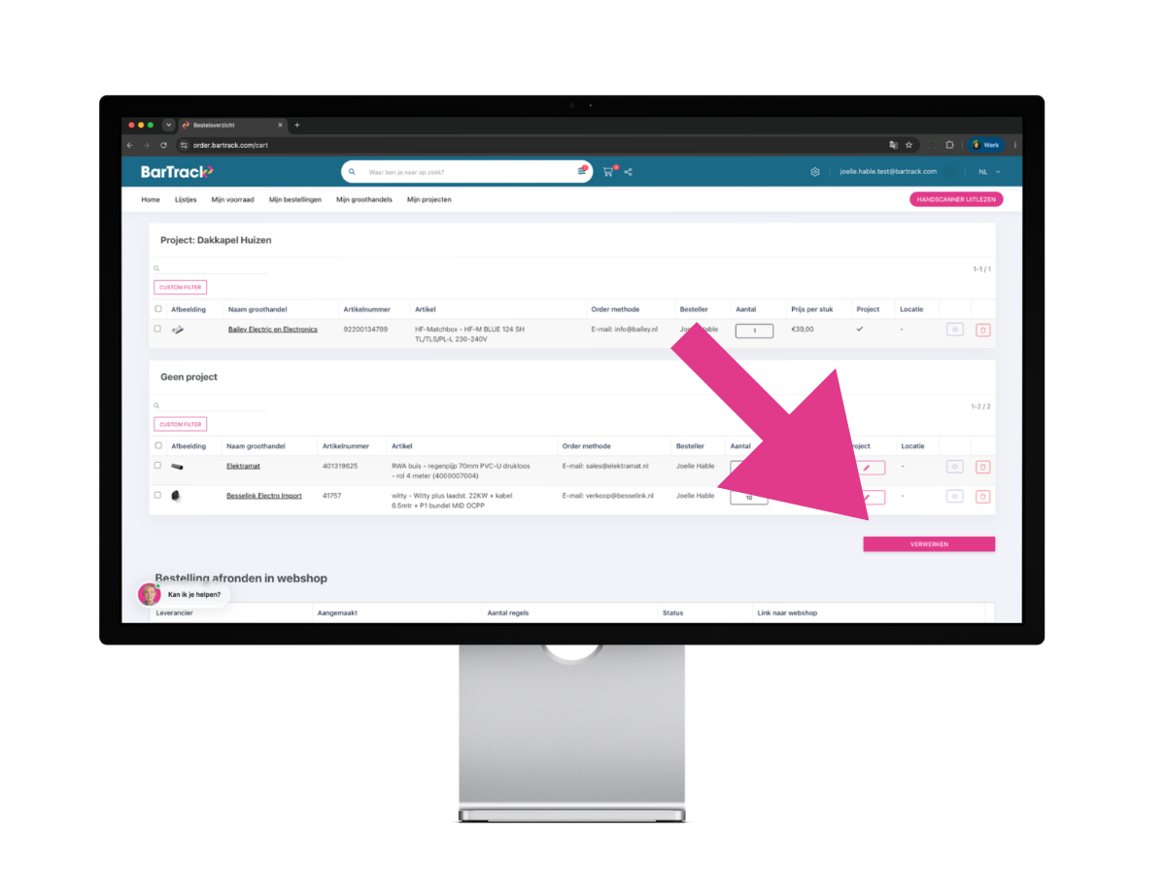Image resolution: width=1166 pixels, height=875 pixels.
Task: Tick the checkbox for Besselink Electro Import
Action: tap(157, 495)
